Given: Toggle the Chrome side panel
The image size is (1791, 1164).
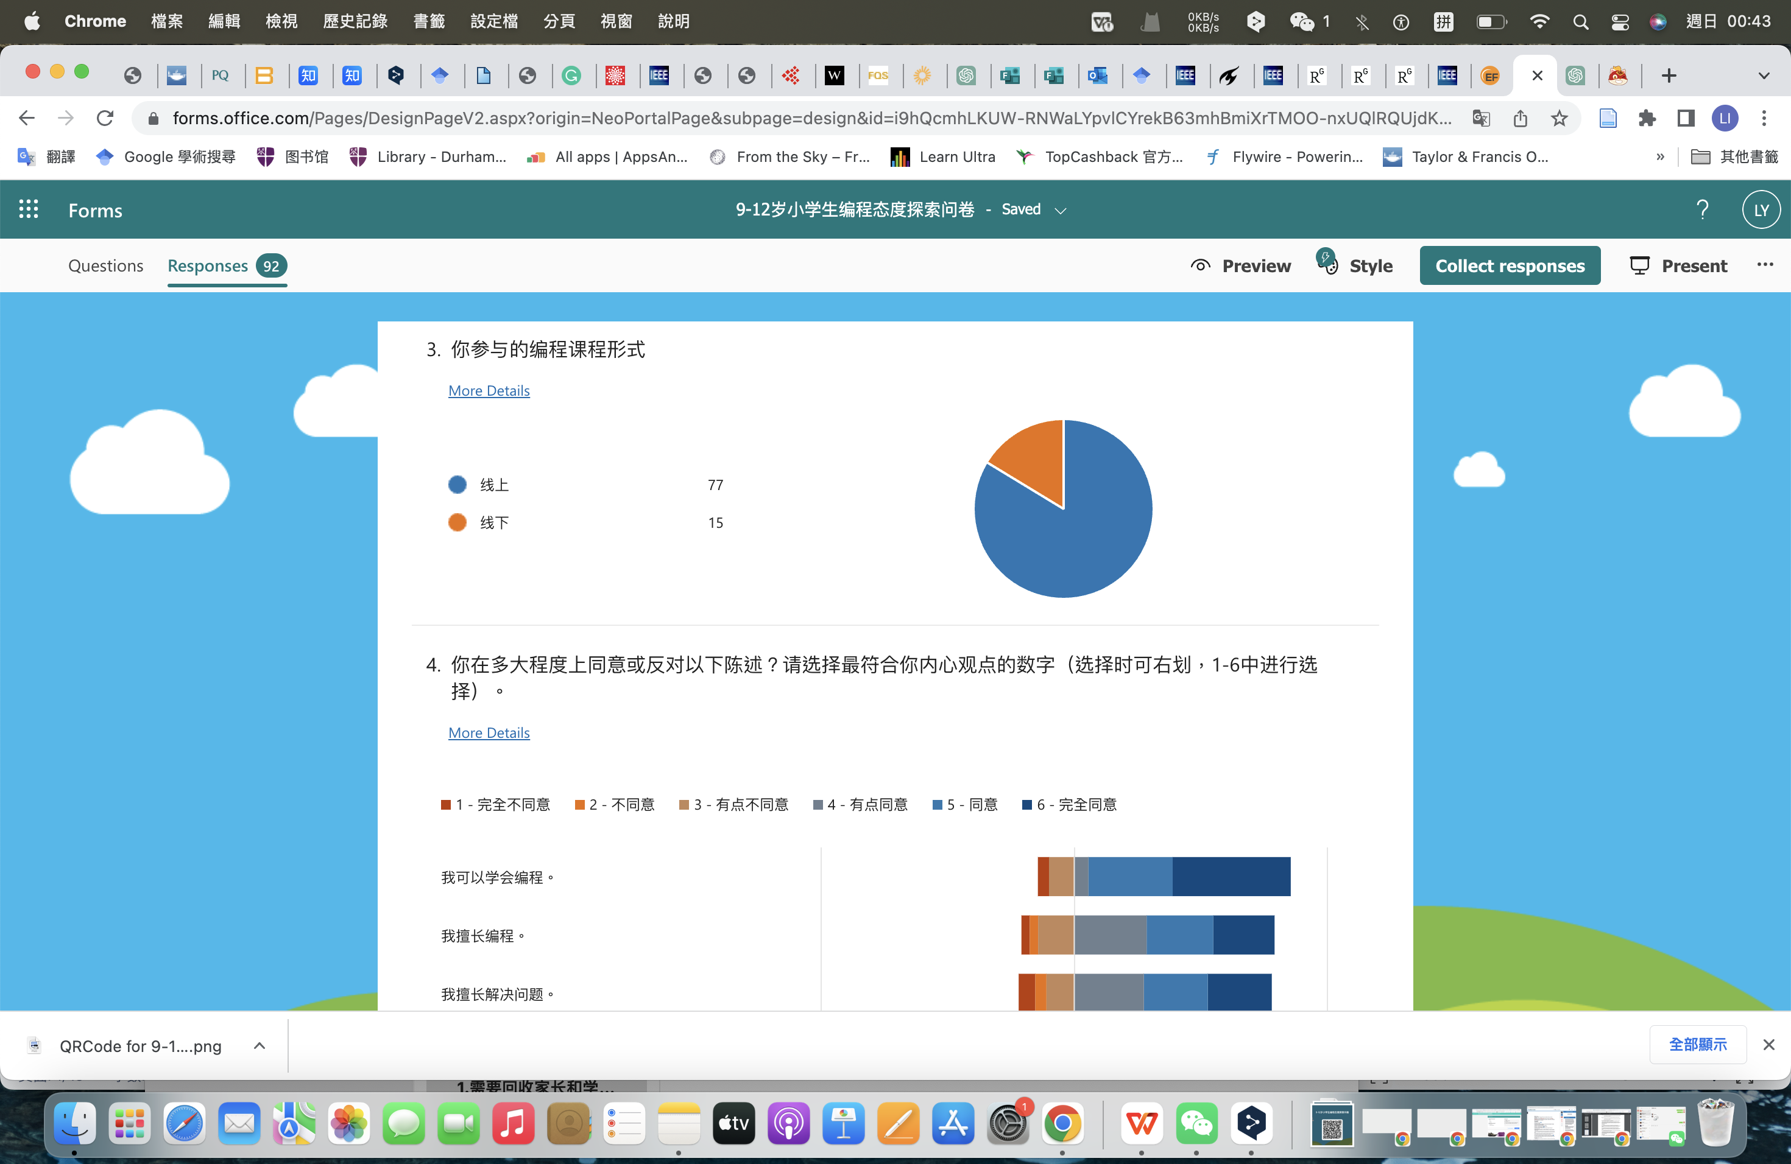Looking at the screenshot, I should click(1686, 118).
